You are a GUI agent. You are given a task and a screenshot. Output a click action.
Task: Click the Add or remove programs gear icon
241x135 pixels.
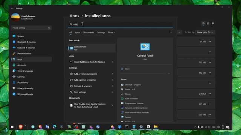tap(71, 74)
